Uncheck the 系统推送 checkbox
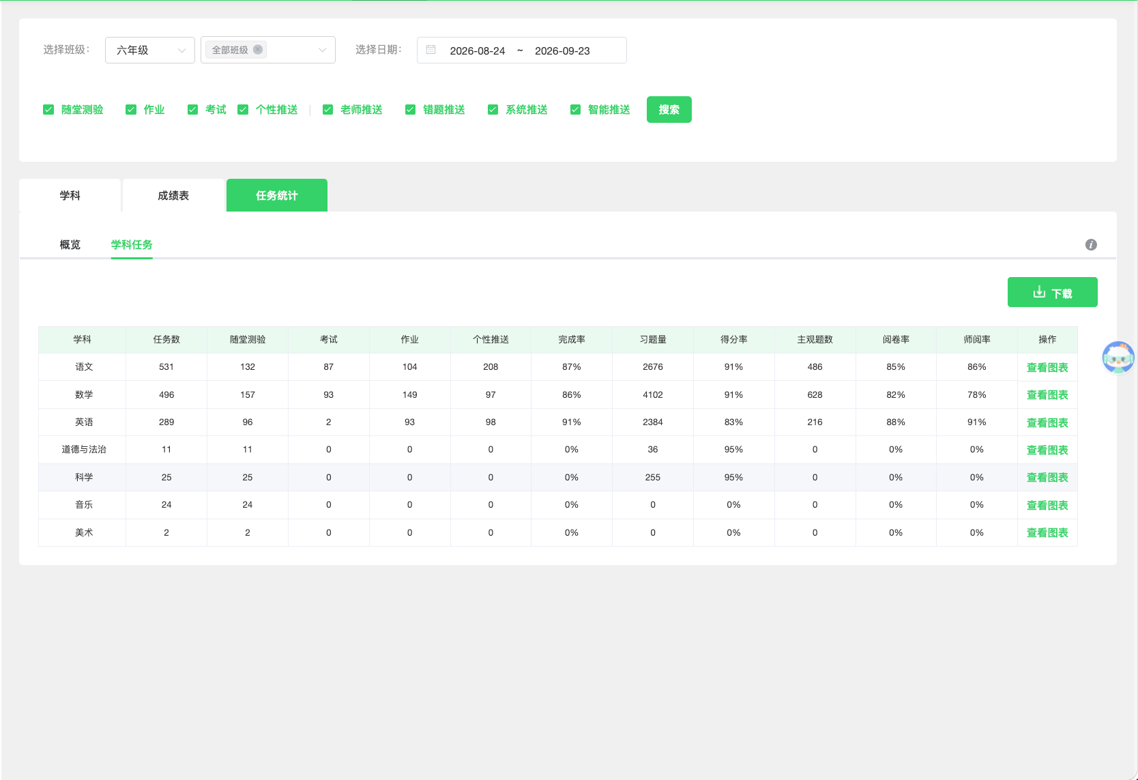This screenshot has width=1138, height=780. point(493,110)
